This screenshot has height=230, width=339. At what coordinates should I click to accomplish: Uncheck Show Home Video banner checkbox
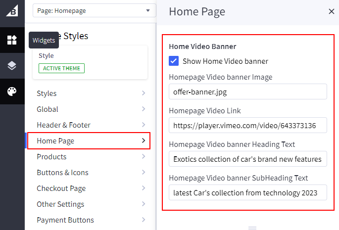coord(174,61)
